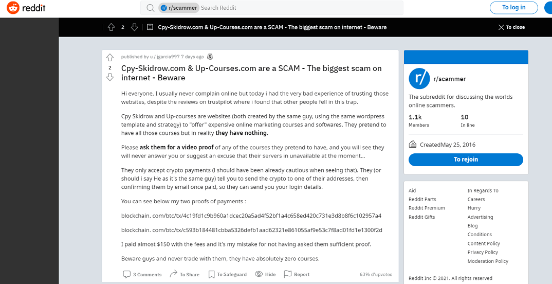Upvote using the arrow in the black header bar

coord(111,27)
